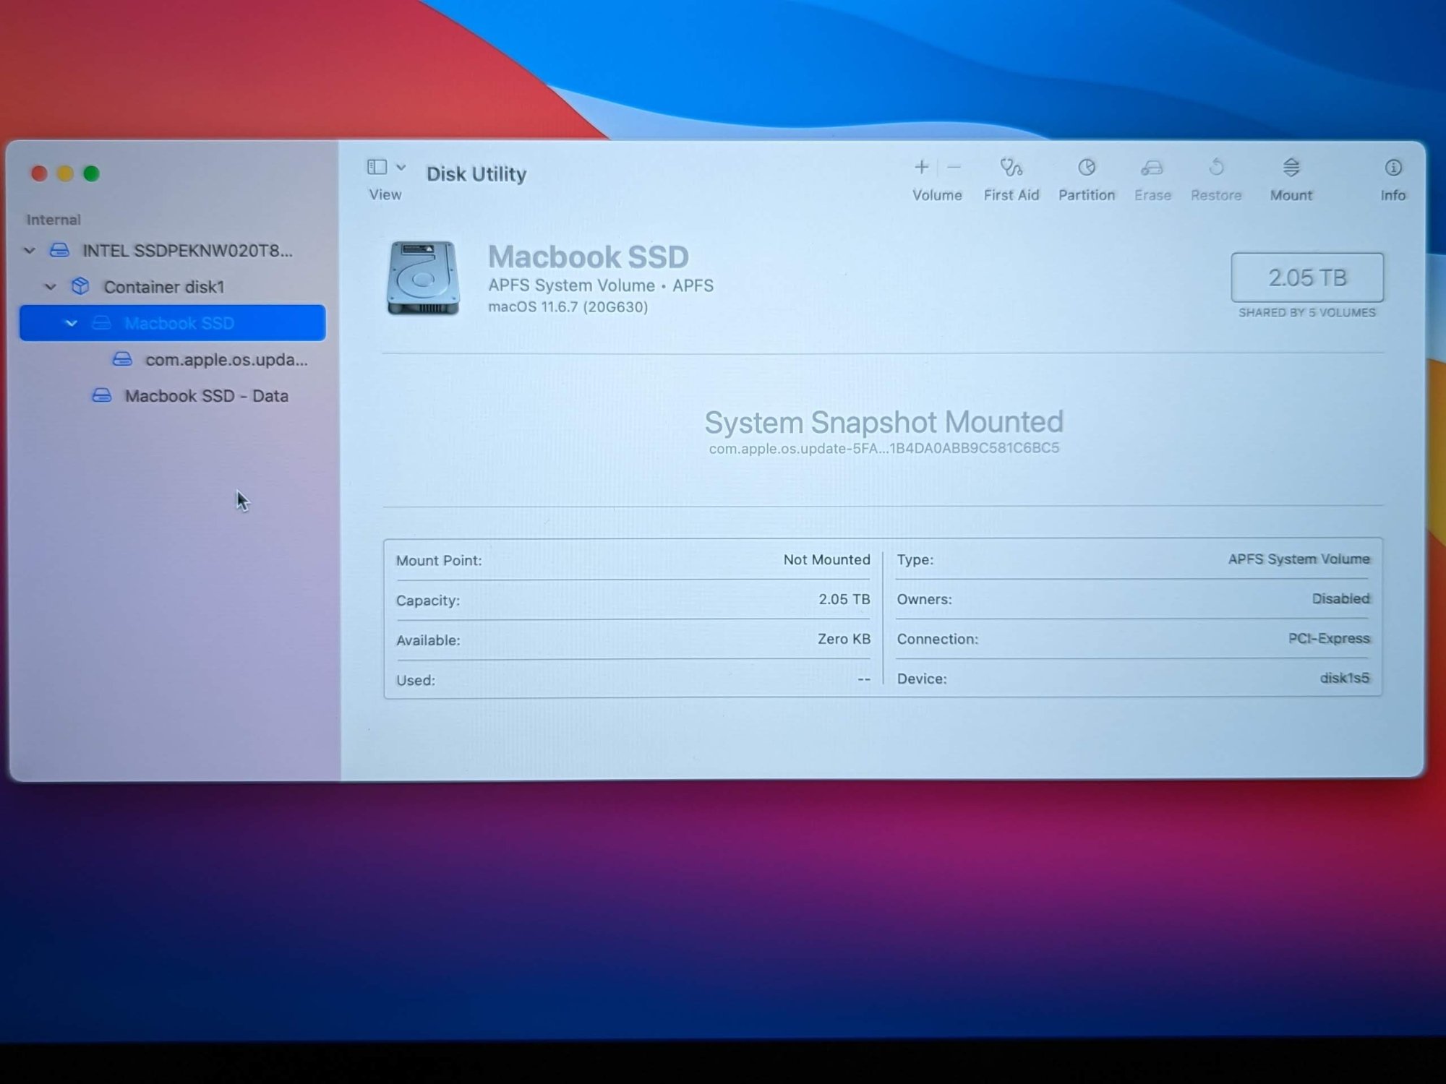Screen dimensions: 1446x1084
Task: Open the Partition tool
Action: pos(1086,168)
